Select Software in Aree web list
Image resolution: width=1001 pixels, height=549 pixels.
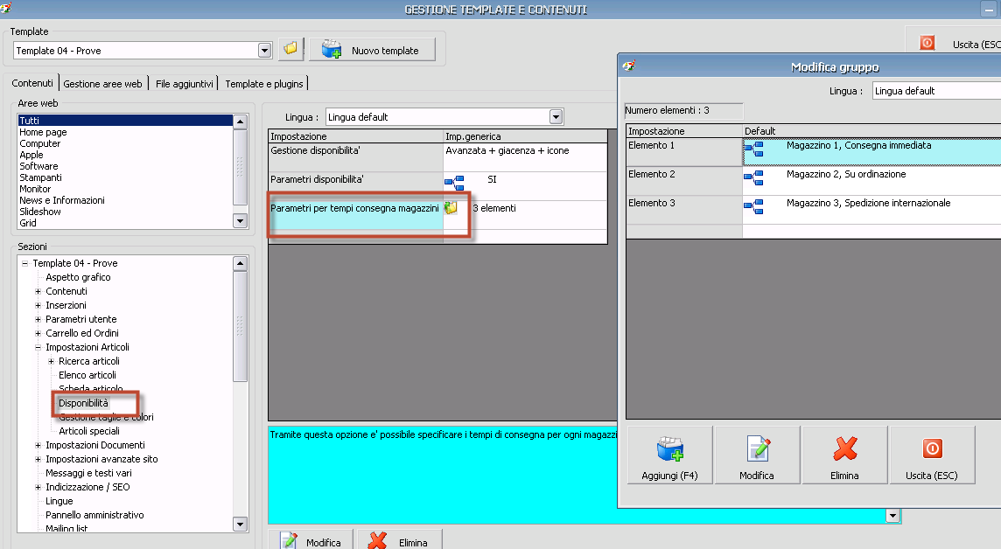tap(39, 166)
